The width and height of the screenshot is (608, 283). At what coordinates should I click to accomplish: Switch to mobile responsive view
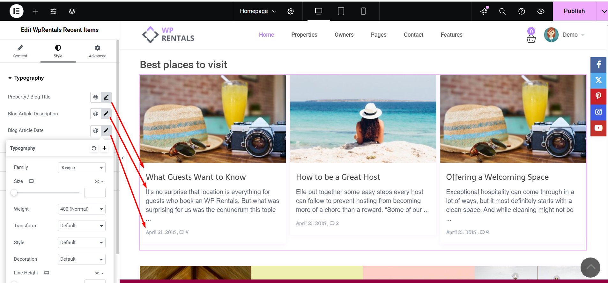tap(363, 11)
